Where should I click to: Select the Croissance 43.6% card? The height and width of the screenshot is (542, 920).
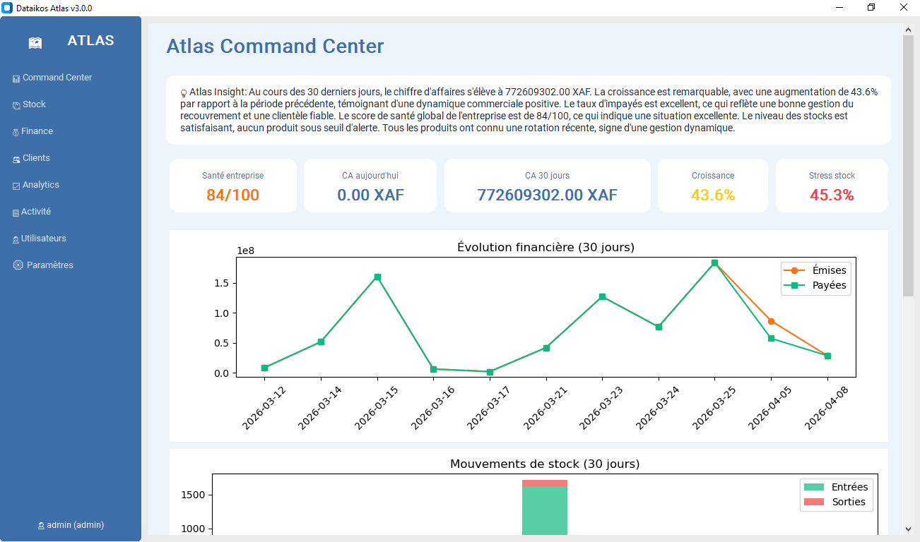click(713, 186)
